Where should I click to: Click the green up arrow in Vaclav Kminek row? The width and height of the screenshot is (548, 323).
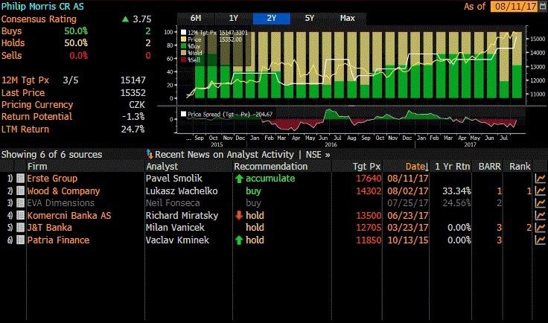239,240
